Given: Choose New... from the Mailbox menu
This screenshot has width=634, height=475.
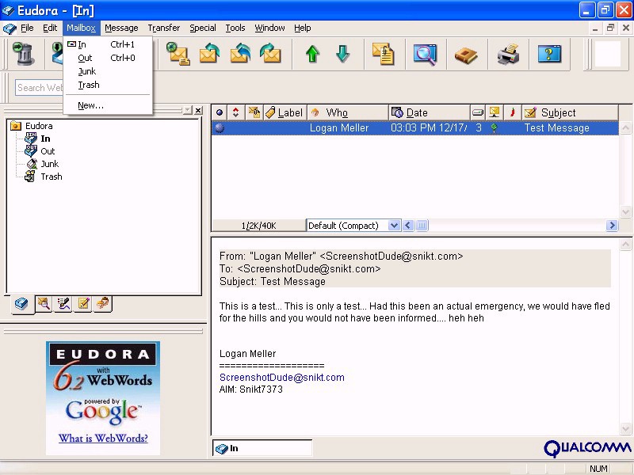Looking at the screenshot, I should pyautogui.click(x=108, y=105).
